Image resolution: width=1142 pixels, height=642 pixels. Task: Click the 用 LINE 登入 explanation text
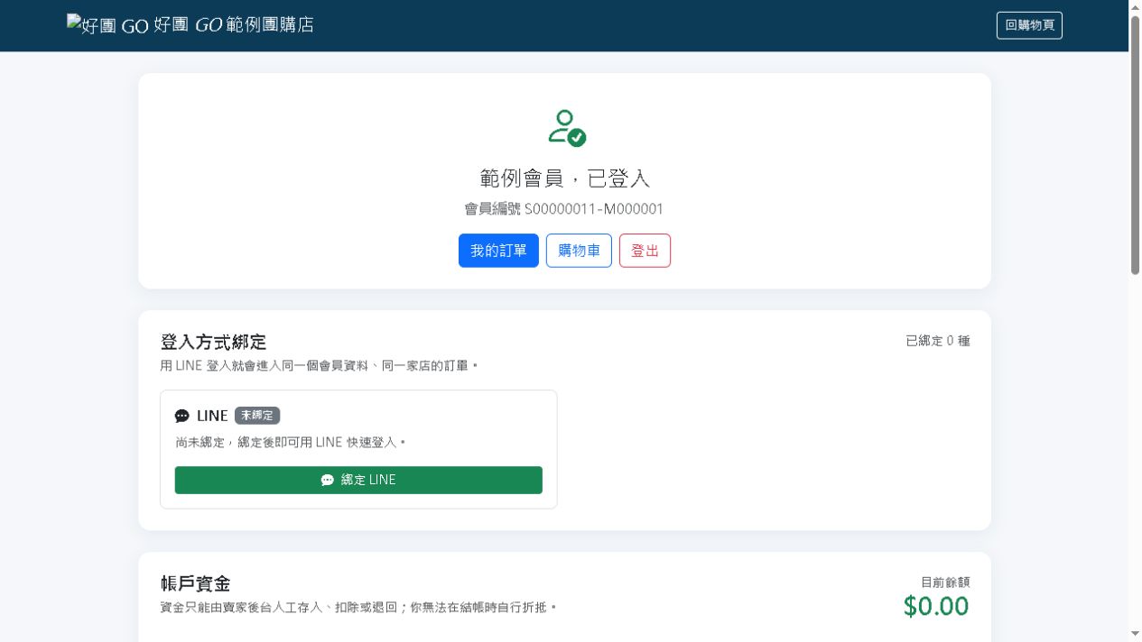[x=319, y=366]
